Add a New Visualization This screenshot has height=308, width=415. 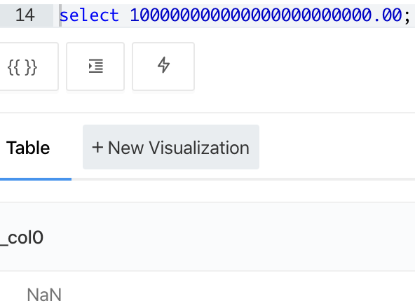click(171, 147)
